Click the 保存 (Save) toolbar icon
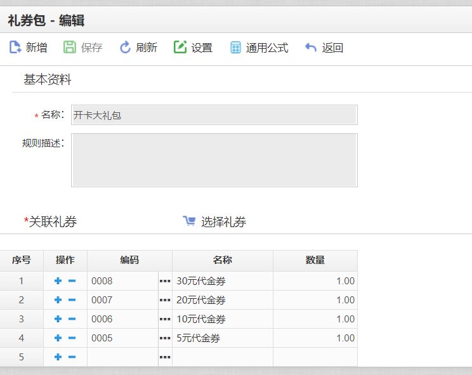The width and height of the screenshot is (472, 375). (70, 48)
